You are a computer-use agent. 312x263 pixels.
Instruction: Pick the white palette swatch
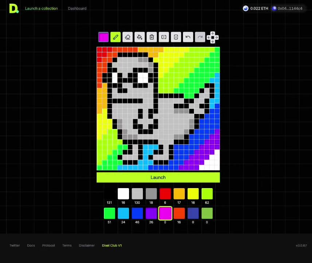coord(123,194)
